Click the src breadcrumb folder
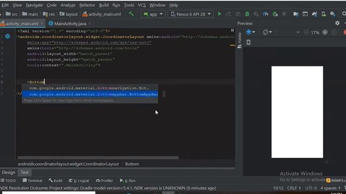The image size is (346, 194). (11, 14)
